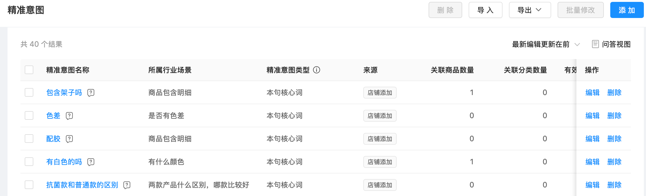Select the header checkbox to choose all rows
This screenshot has height=196, width=646.
pyautogui.click(x=29, y=70)
